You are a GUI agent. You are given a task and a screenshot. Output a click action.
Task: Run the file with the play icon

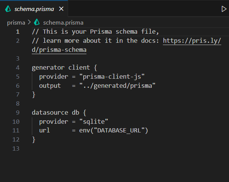[x=224, y=9]
